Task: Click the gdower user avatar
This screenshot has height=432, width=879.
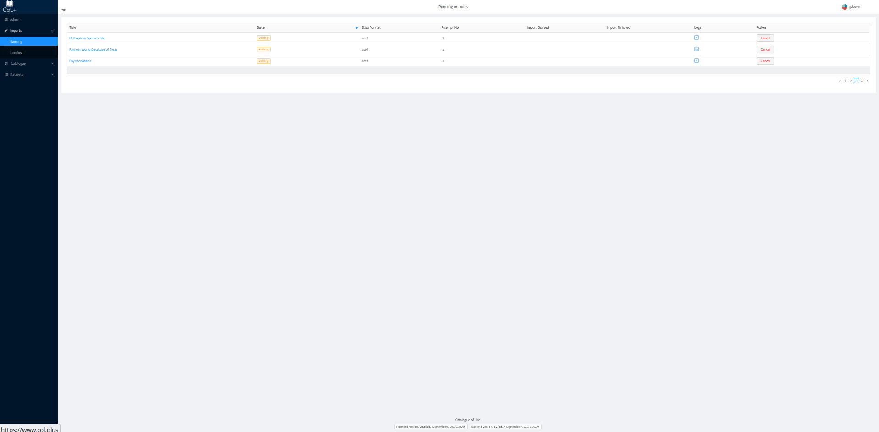Action: pos(844,7)
